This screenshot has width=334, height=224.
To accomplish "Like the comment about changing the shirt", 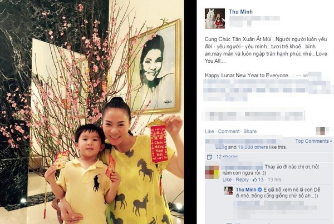I will click(227, 180).
